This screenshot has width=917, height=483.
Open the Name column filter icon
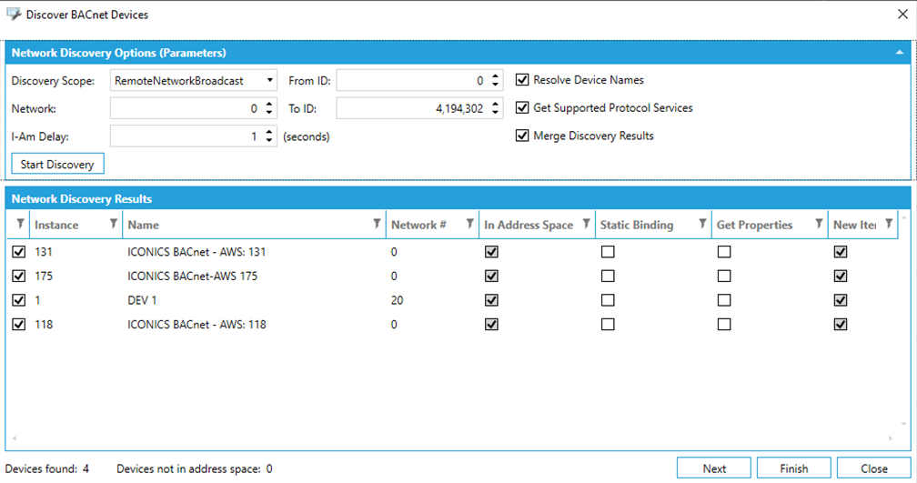tap(377, 224)
